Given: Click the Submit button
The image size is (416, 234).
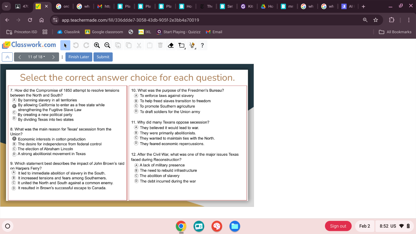Looking at the screenshot, I should click(103, 57).
